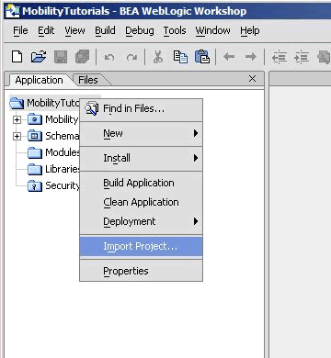This screenshot has height=358, width=331.
Task: Close the Application panel
Action: 252,79
